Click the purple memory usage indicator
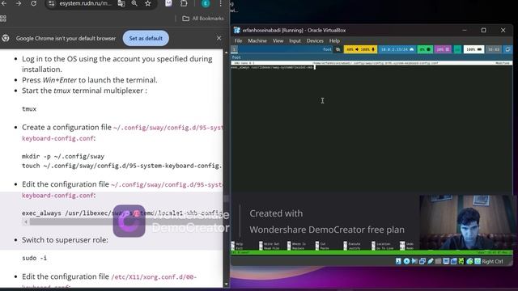The width and height of the screenshot is (518, 291). [443, 49]
